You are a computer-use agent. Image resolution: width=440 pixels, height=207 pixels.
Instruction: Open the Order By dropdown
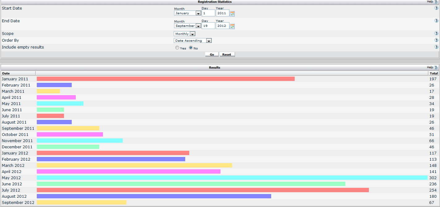point(193,41)
